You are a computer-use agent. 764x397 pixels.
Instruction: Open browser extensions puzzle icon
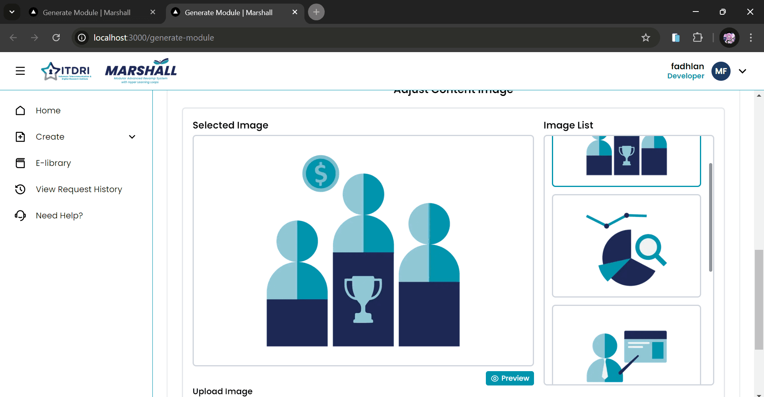[698, 38]
